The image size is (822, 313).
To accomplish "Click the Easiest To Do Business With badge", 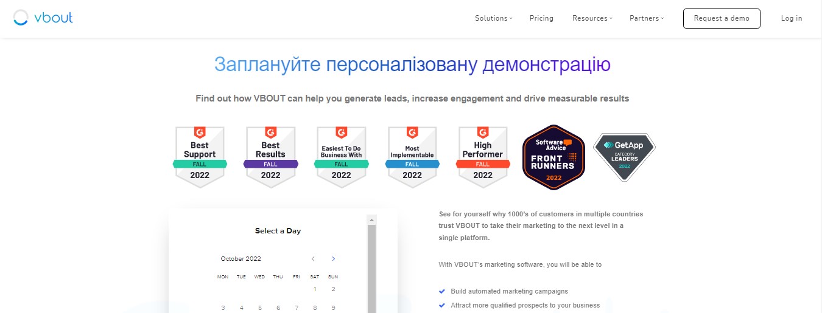I will (341, 157).
